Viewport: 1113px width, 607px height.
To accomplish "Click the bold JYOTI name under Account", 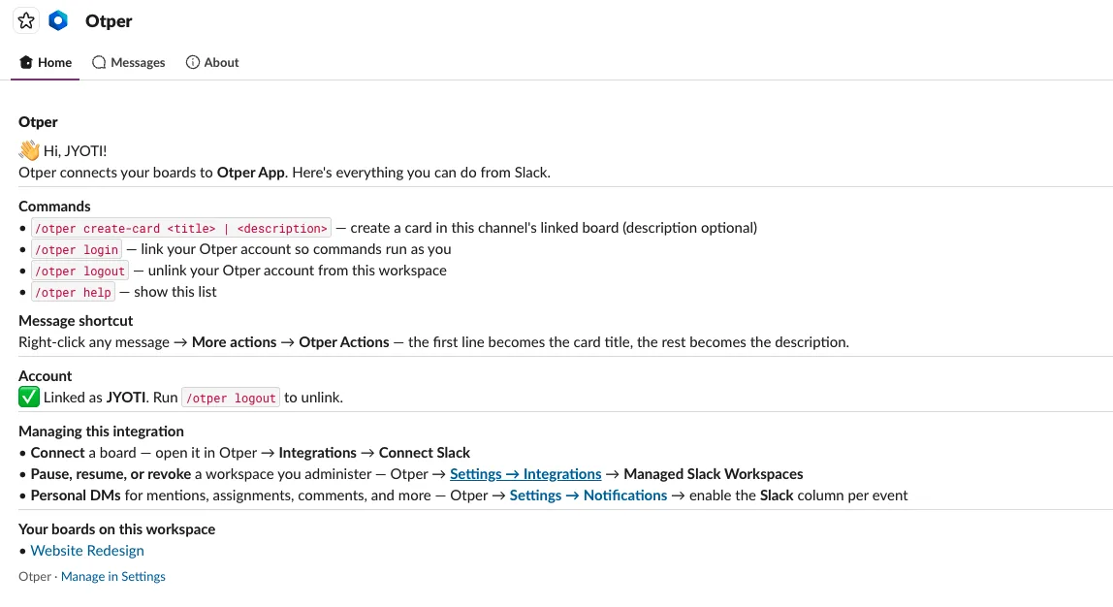I will click(x=126, y=398).
